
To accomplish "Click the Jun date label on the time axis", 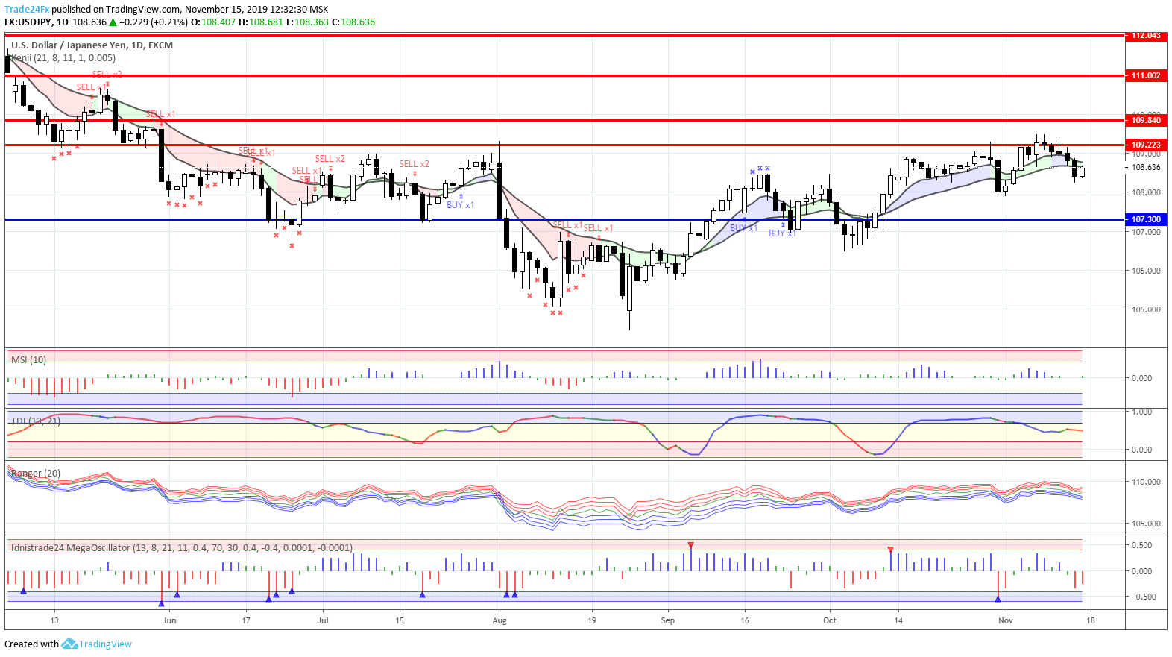I will (169, 620).
